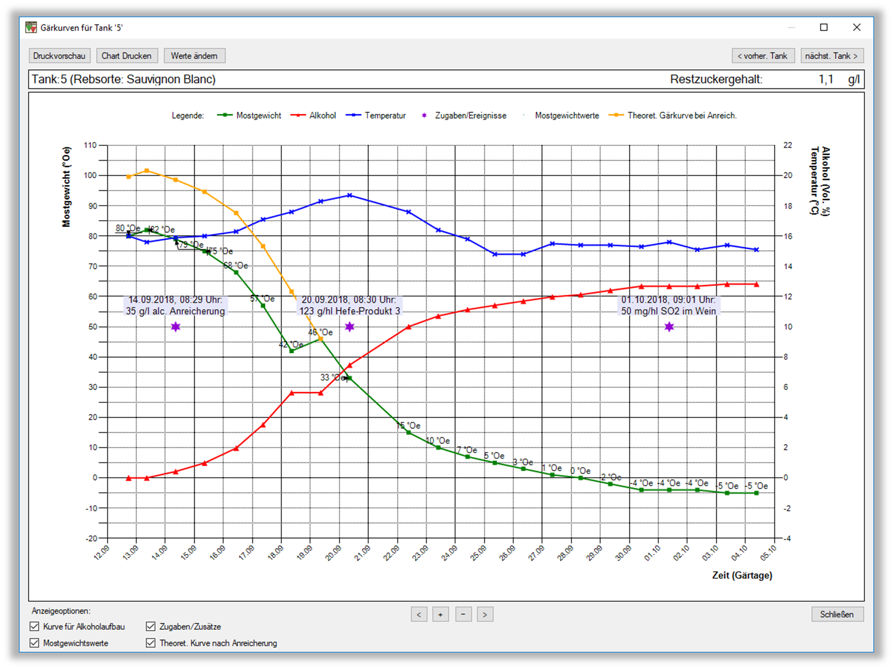This screenshot has height=669, width=893.
Task: Go to previous tank with vorher. Tank
Action: (762, 56)
